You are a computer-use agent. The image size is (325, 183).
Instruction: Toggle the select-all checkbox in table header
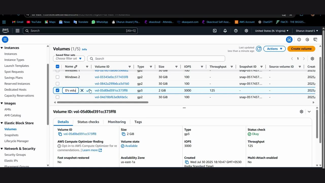coord(57,67)
